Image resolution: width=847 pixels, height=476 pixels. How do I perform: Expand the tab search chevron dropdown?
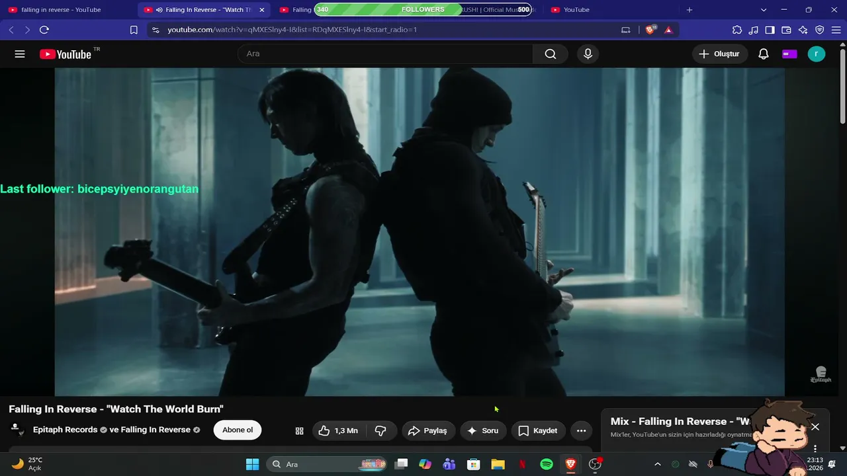(x=764, y=10)
